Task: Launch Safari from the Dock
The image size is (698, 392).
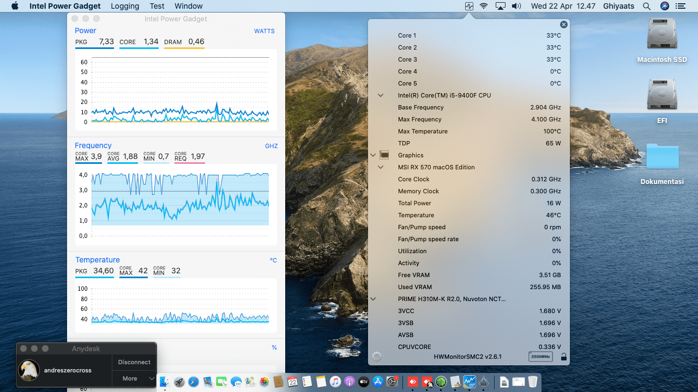Action: point(194,382)
